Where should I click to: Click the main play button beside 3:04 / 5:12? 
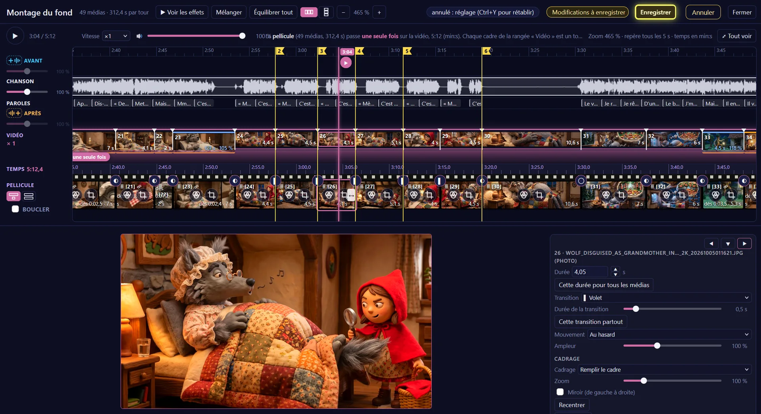tap(15, 36)
